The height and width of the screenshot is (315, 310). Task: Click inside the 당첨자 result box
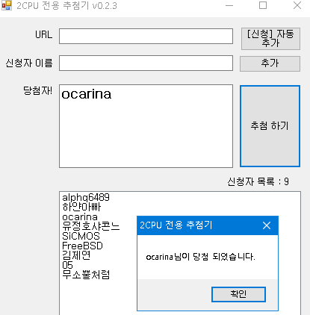(146, 126)
